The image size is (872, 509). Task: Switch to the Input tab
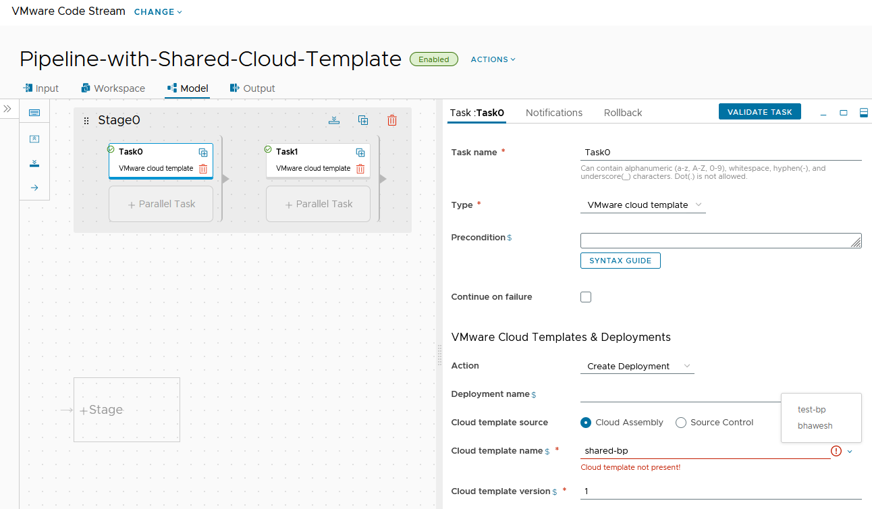40,88
